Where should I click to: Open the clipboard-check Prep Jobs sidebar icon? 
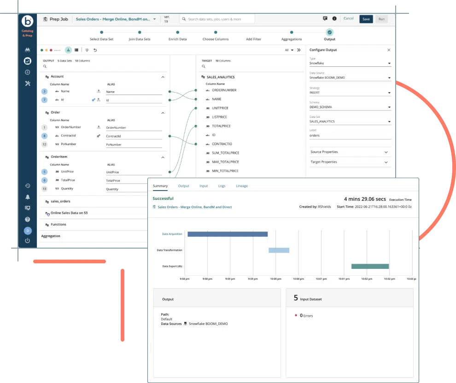(x=28, y=61)
